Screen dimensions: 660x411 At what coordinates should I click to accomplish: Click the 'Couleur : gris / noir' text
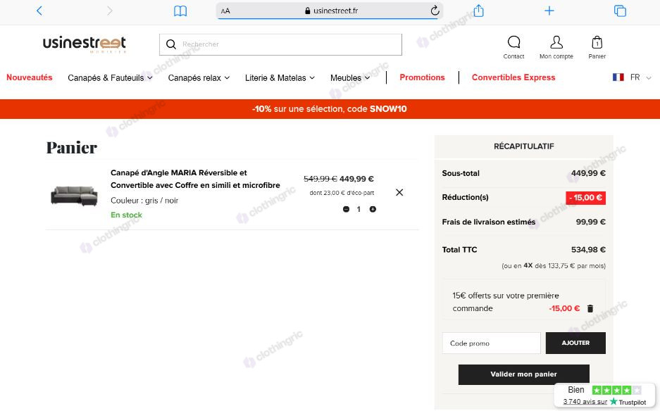pyautogui.click(x=144, y=201)
